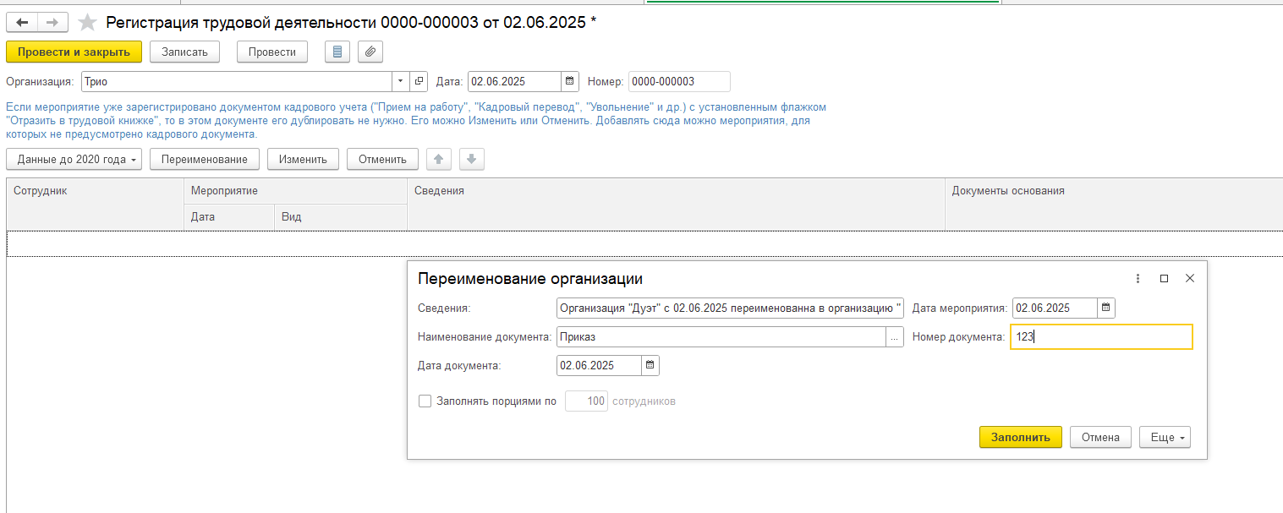Choose document name via ellipsis button
The height and width of the screenshot is (513, 1283).
(x=895, y=336)
